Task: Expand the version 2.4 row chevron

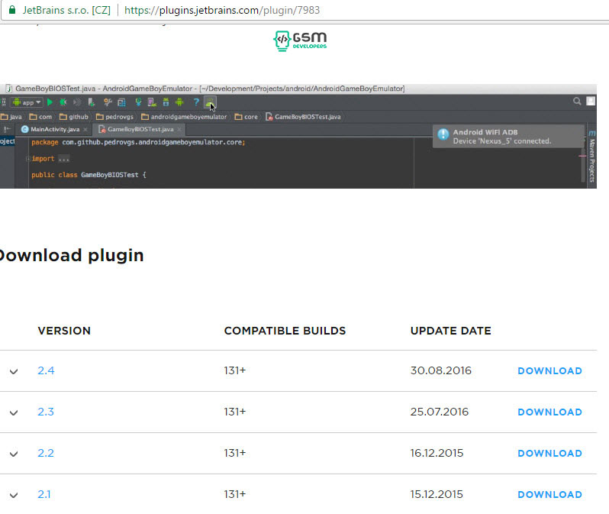Action: point(14,371)
